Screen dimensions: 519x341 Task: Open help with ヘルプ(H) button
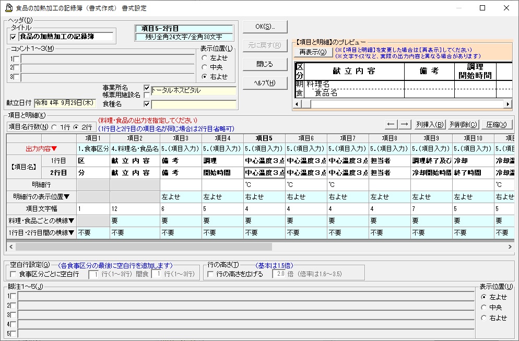tap(265, 83)
